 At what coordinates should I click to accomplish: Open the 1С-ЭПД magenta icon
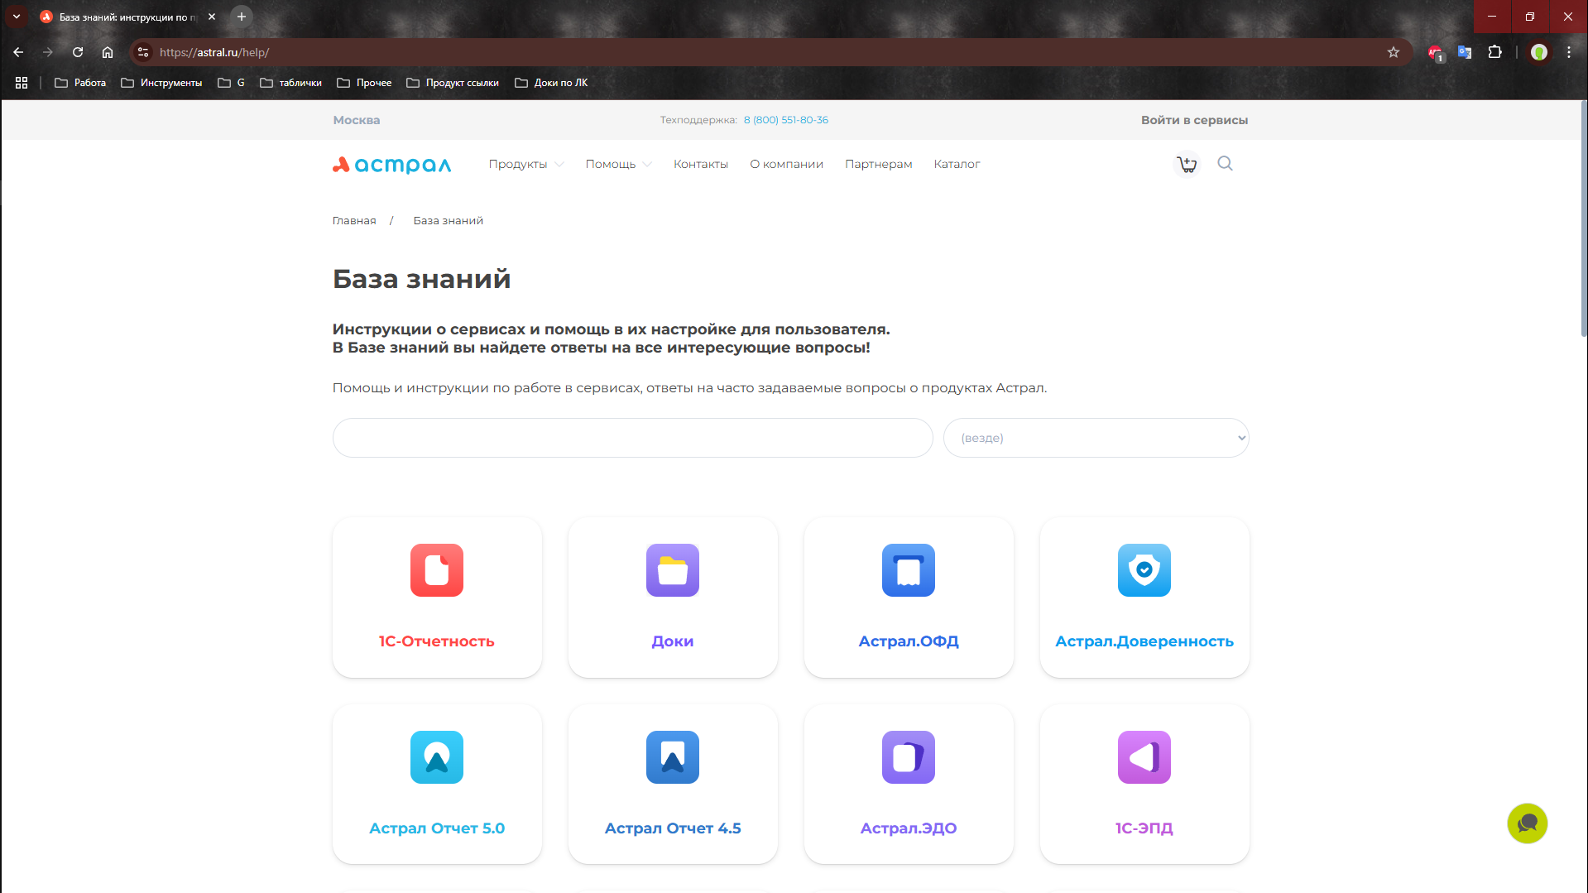click(1144, 757)
